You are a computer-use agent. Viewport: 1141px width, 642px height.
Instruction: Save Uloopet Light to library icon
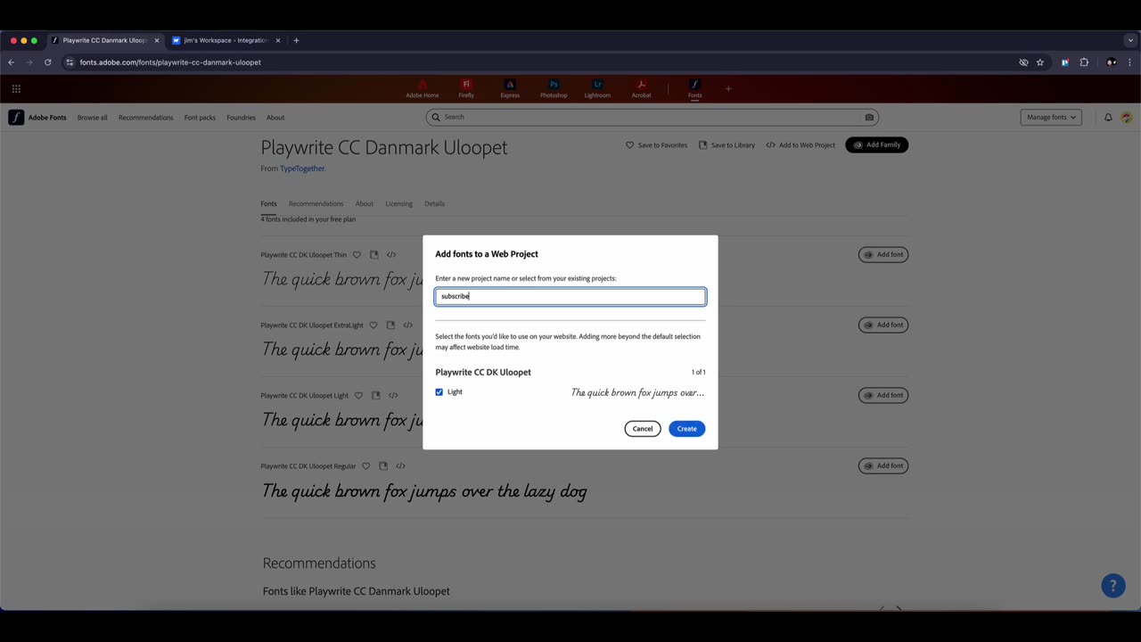(376, 396)
